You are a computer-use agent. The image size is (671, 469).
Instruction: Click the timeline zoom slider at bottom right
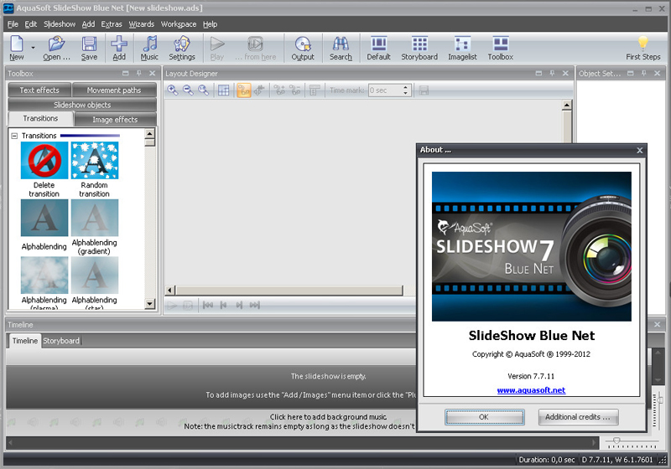click(x=618, y=441)
